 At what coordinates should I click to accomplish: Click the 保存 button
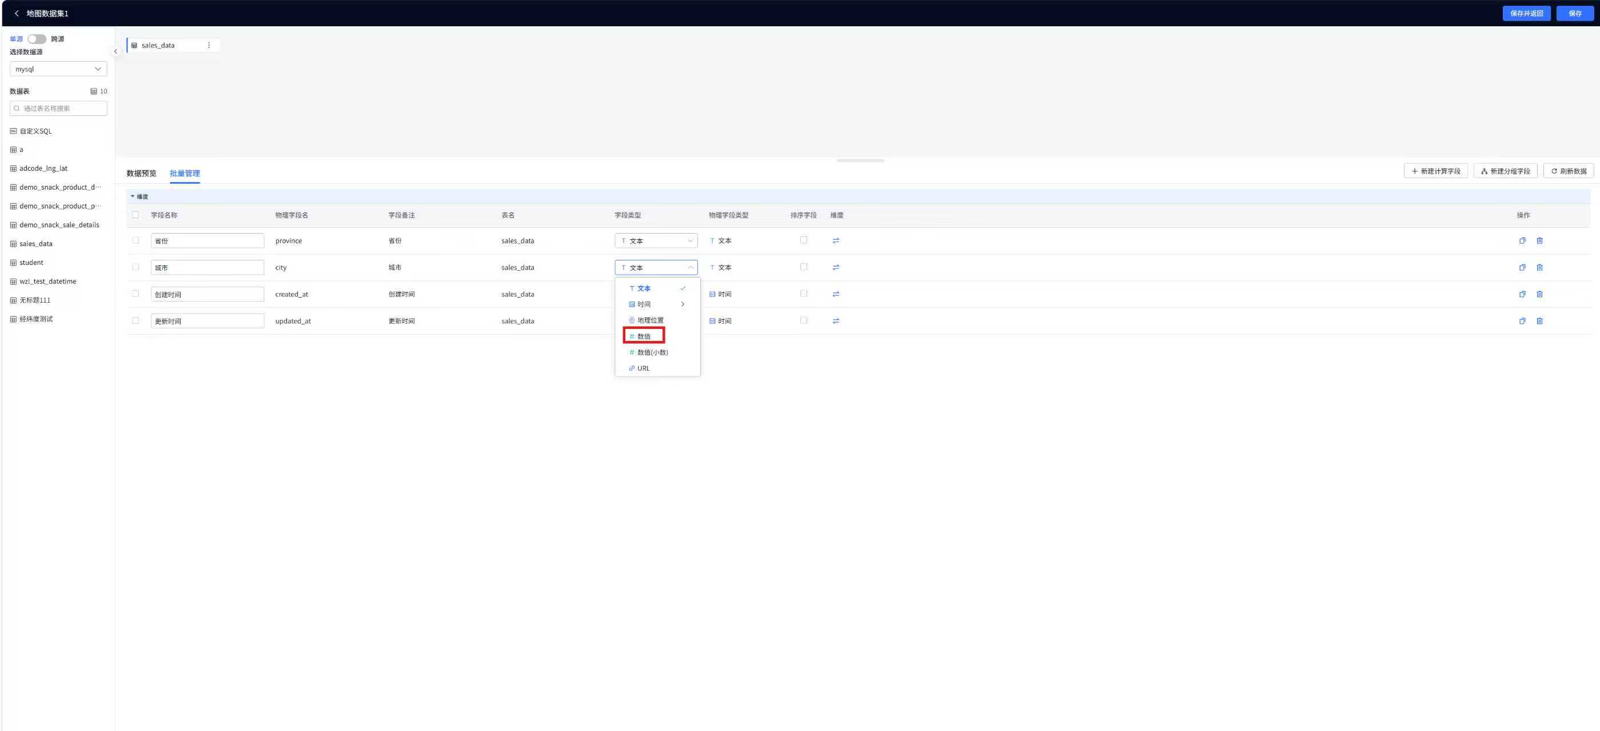(1574, 13)
